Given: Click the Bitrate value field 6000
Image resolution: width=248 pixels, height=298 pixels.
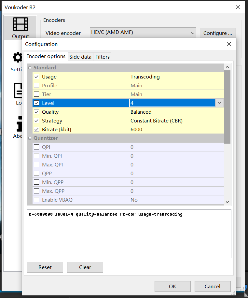Looking at the screenshot, I should pos(176,130).
